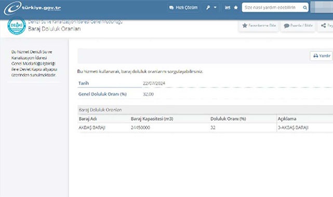Click the Yazdır print button
The image size is (333, 197).
point(322,56)
